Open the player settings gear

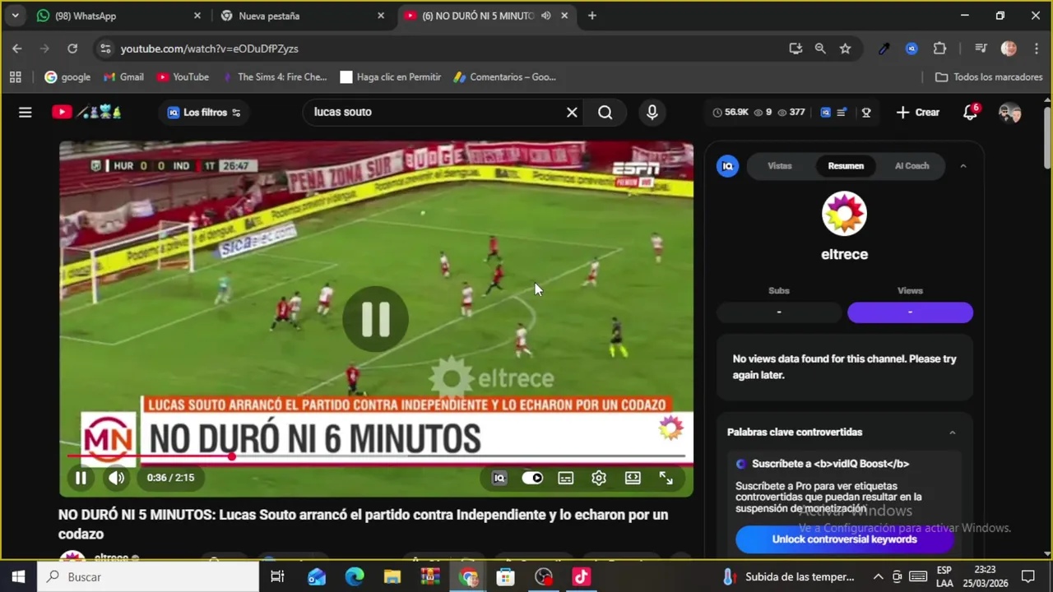599,478
